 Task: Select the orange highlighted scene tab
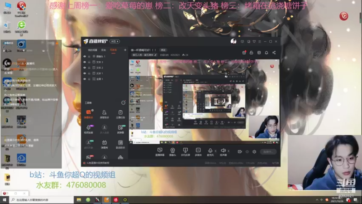click(114, 50)
